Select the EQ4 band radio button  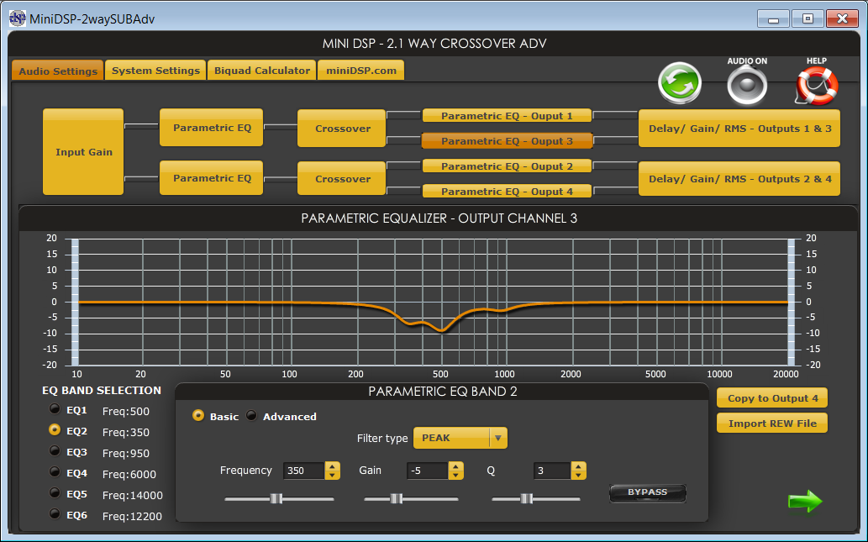[x=55, y=471]
